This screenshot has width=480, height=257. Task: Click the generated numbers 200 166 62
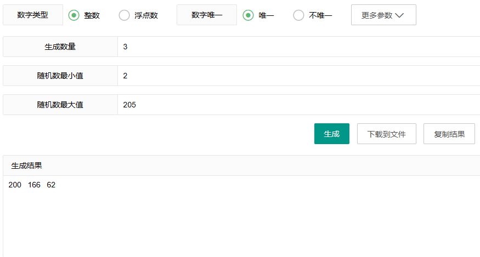[32, 185]
